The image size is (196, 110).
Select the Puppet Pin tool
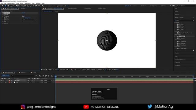click(x=42, y=6)
